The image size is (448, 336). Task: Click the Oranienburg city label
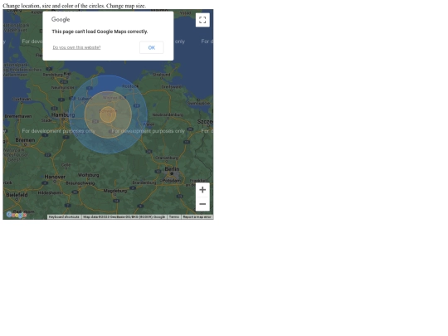(167, 158)
